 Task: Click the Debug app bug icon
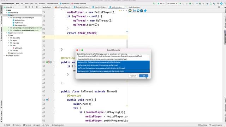(190, 4)
